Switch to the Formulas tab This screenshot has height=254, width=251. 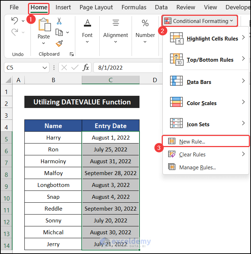click(x=134, y=7)
